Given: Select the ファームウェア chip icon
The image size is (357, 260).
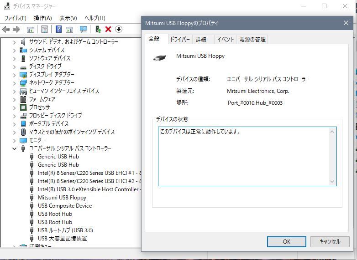Looking at the screenshot, I should (x=23, y=99).
